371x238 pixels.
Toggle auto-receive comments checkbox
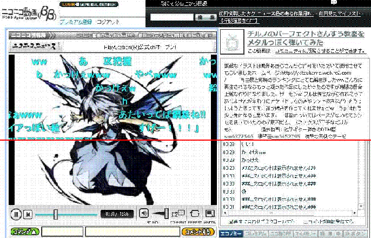point(306,222)
